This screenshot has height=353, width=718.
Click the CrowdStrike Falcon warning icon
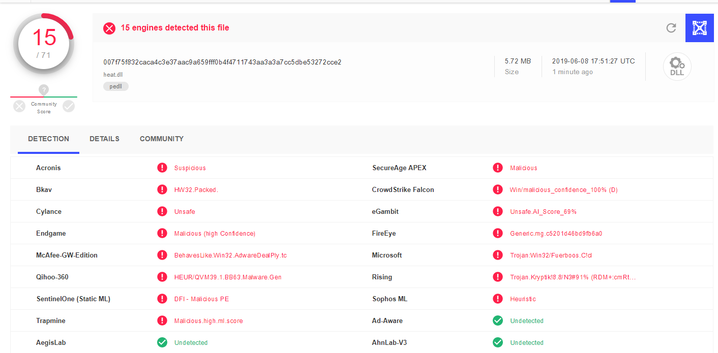[x=498, y=189]
